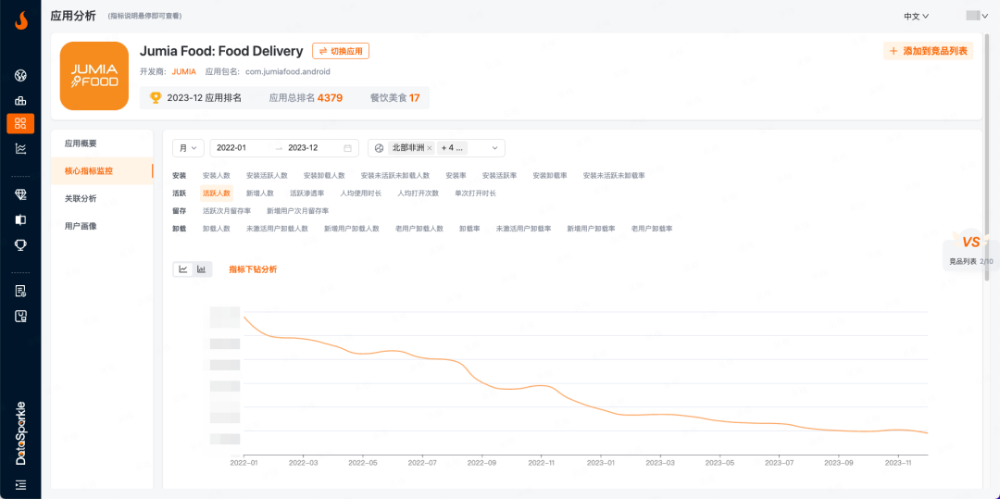The height and width of the screenshot is (499, 1000).
Task: Remove the 北部非洲 region tag
Action: click(x=430, y=148)
